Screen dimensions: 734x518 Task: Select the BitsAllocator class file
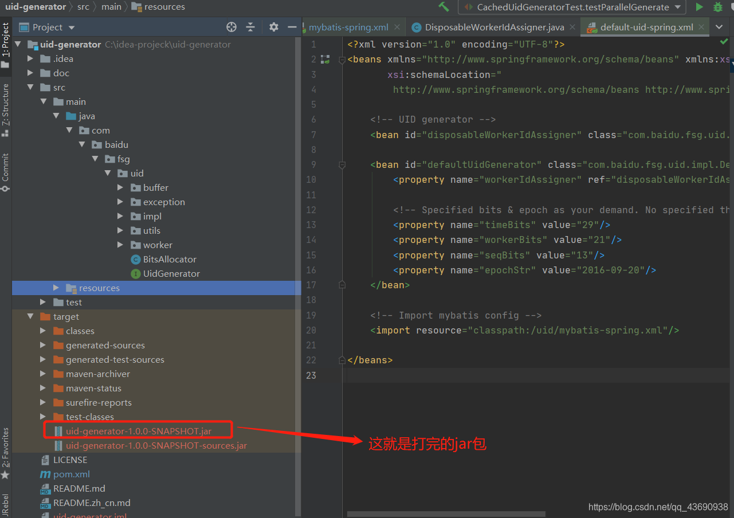point(164,259)
